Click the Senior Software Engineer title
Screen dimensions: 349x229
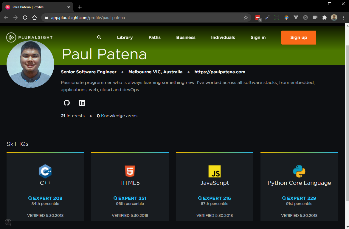tap(89, 72)
